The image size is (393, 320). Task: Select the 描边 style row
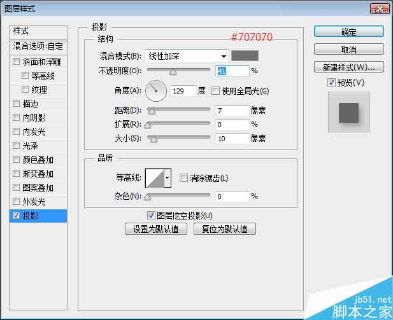tap(38, 104)
